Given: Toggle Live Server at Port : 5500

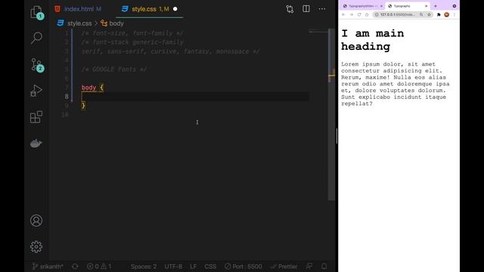Looking at the screenshot, I should (x=244, y=267).
